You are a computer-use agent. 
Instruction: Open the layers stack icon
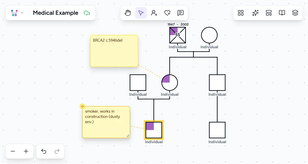point(295,13)
